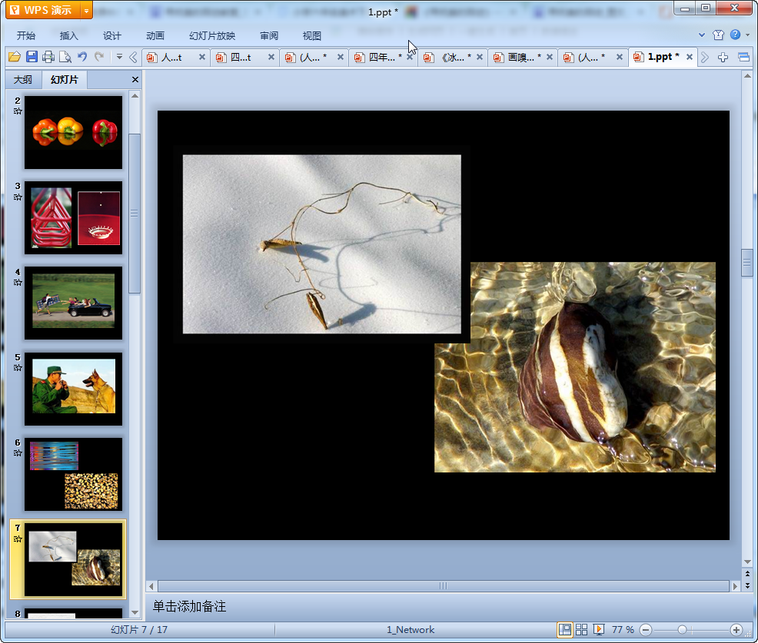Open the WPS 演示 application menu
The width and height of the screenshot is (758, 643).
click(x=42, y=10)
